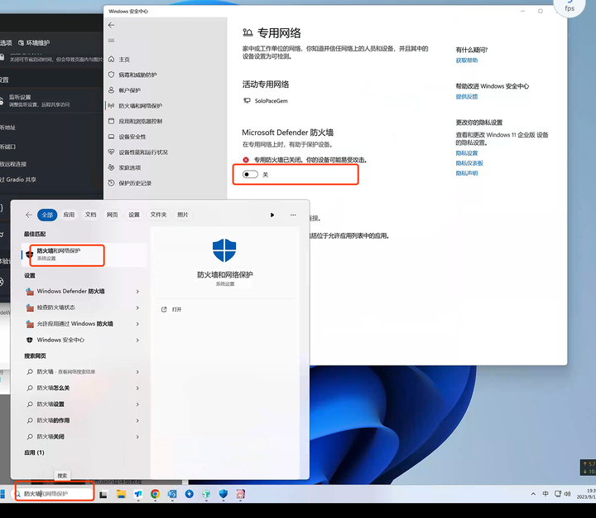The image size is (596, 518).
Task: Open Windows Security shield on taskbar
Action: 223,494
